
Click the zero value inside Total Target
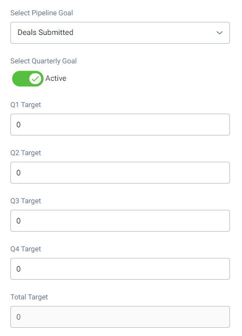[19, 317]
